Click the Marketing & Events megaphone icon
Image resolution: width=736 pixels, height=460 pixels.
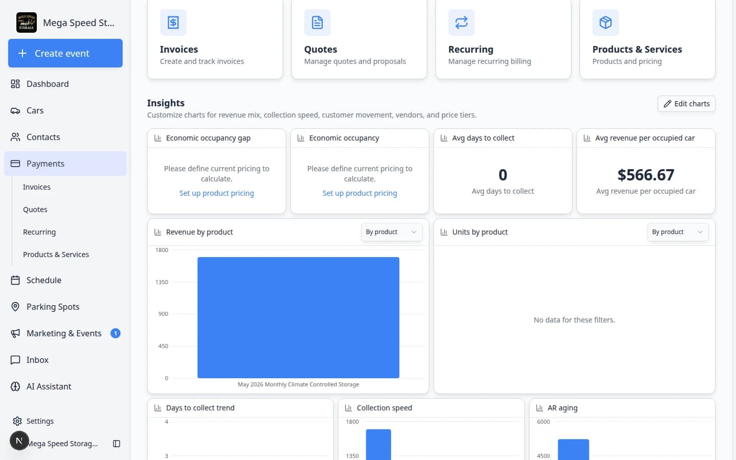click(x=15, y=333)
